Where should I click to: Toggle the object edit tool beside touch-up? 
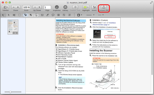[x=36, y=15]
